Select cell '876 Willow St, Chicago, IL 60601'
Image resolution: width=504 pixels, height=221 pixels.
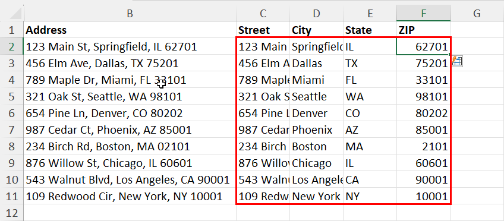130,163
